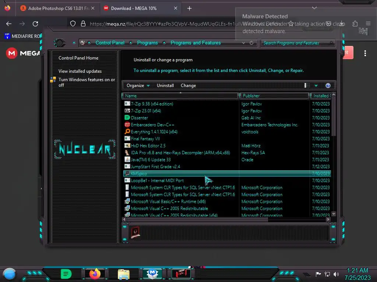The height and width of the screenshot is (282, 377).
Task: Select the Dissenter program entry
Action: (227, 118)
